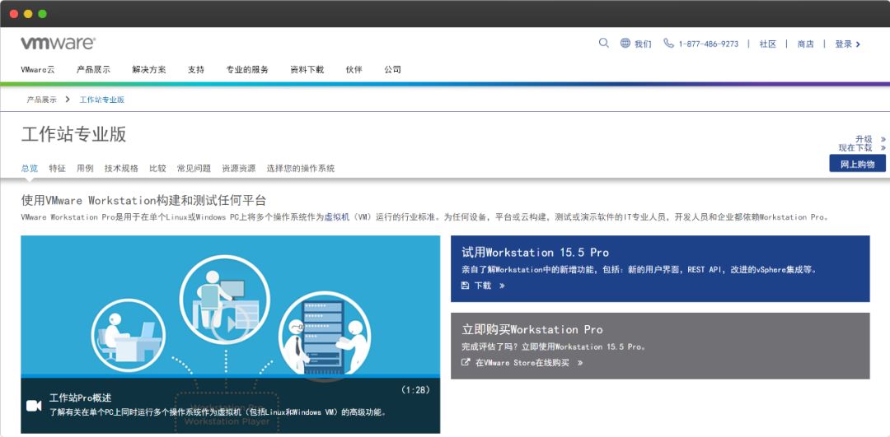
Task: Open the 商店 link
Action: pos(805,44)
